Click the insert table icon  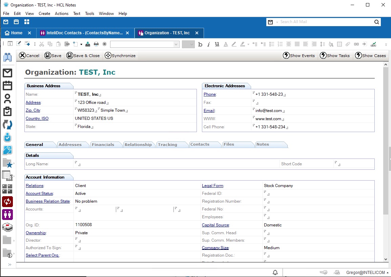point(339,44)
